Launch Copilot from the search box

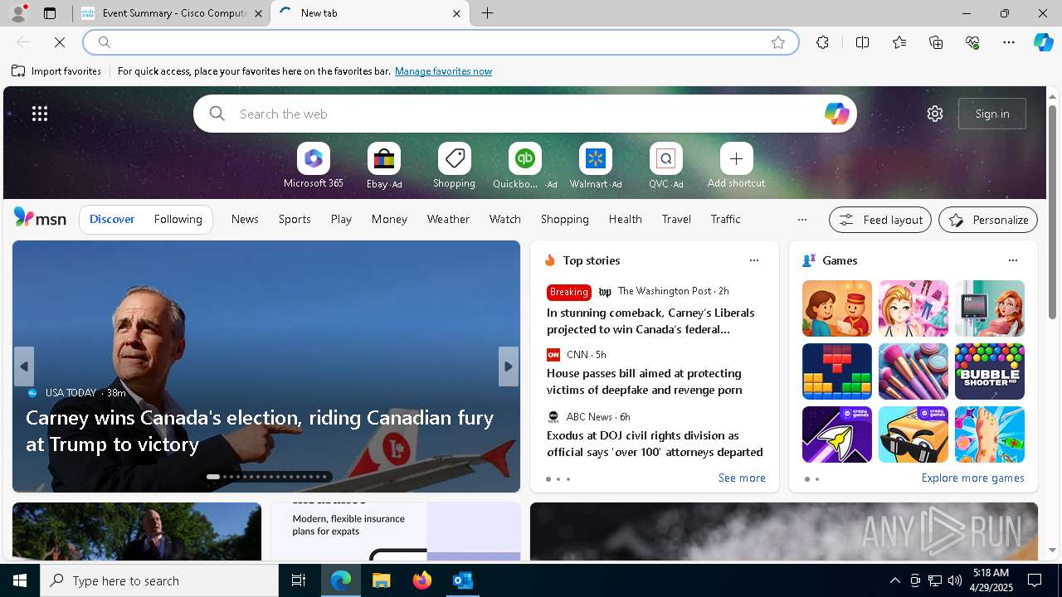coord(836,114)
